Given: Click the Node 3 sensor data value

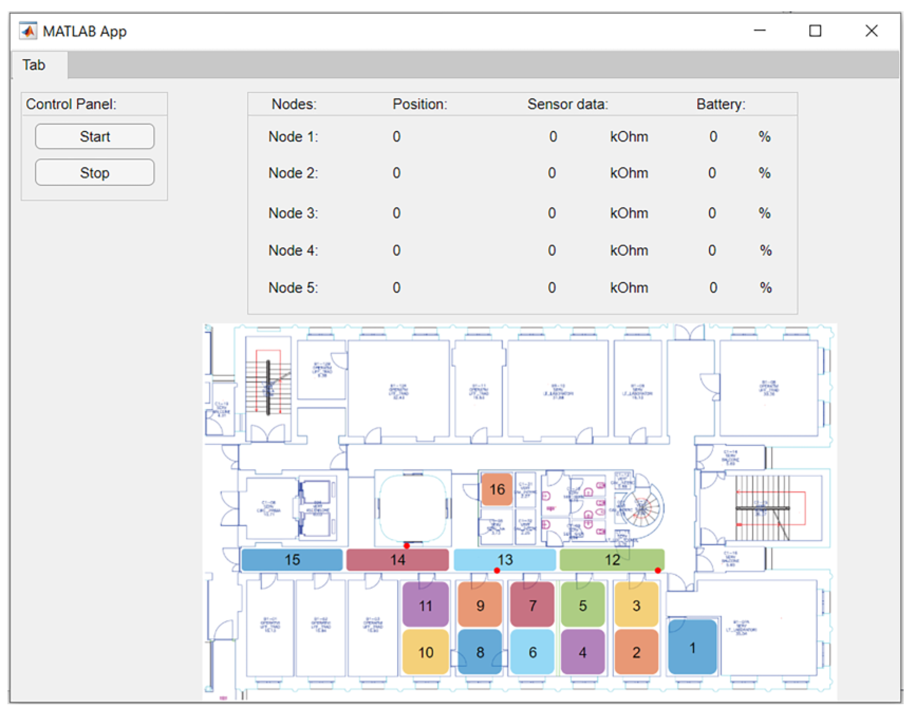Looking at the screenshot, I should (x=552, y=213).
